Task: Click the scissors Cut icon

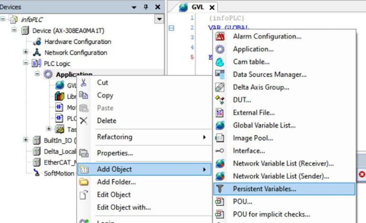Action: point(84,82)
